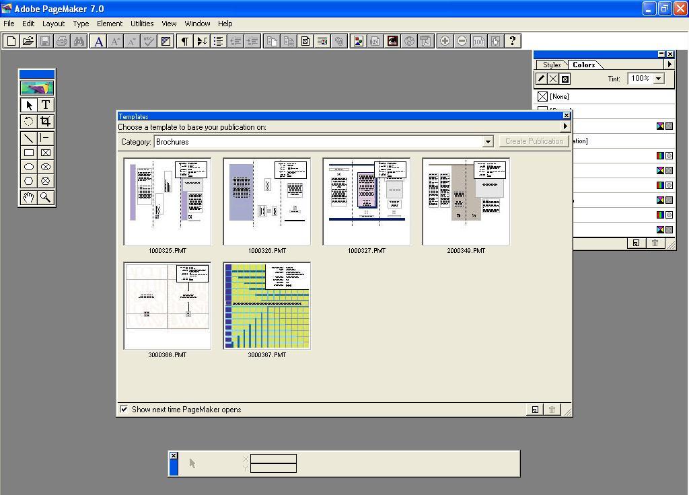Open the Tint percentage dropdown
This screenshot has height=495, width=689.
click(658, 79)
